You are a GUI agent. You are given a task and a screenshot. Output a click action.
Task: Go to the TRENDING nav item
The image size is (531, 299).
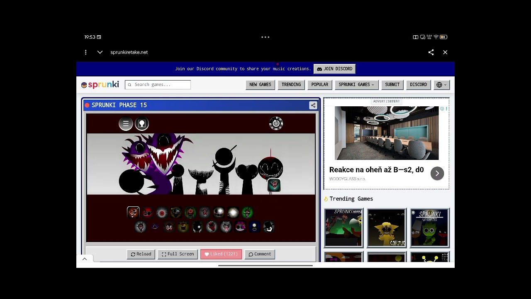[x=291, y=85]
